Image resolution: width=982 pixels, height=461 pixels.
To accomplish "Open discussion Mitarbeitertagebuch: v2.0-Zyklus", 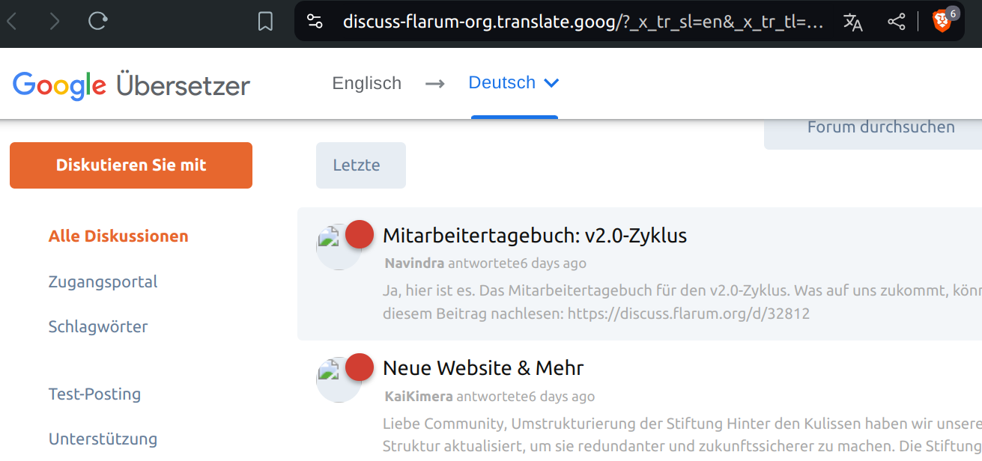I will coord(534,236).
